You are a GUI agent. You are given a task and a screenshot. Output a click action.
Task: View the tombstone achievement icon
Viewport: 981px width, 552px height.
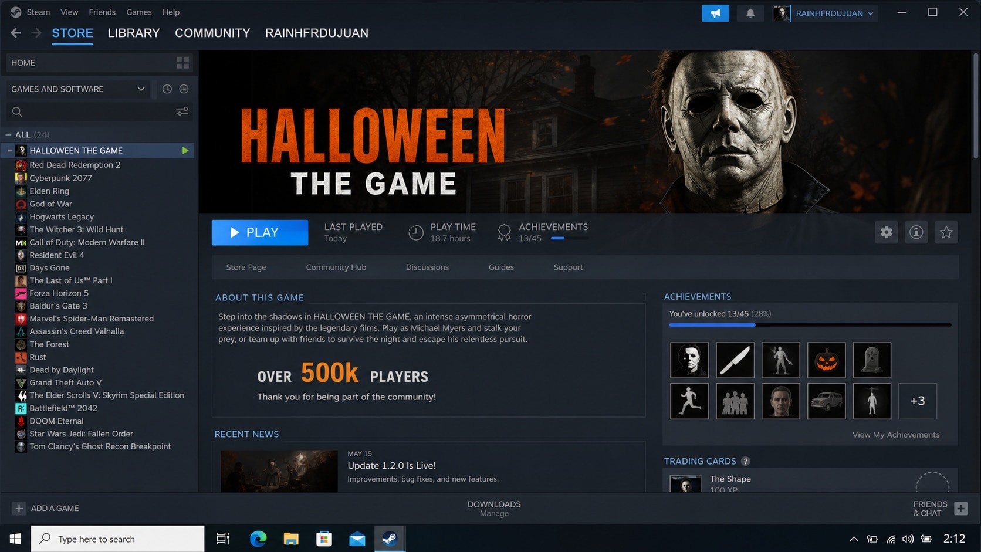872,360
